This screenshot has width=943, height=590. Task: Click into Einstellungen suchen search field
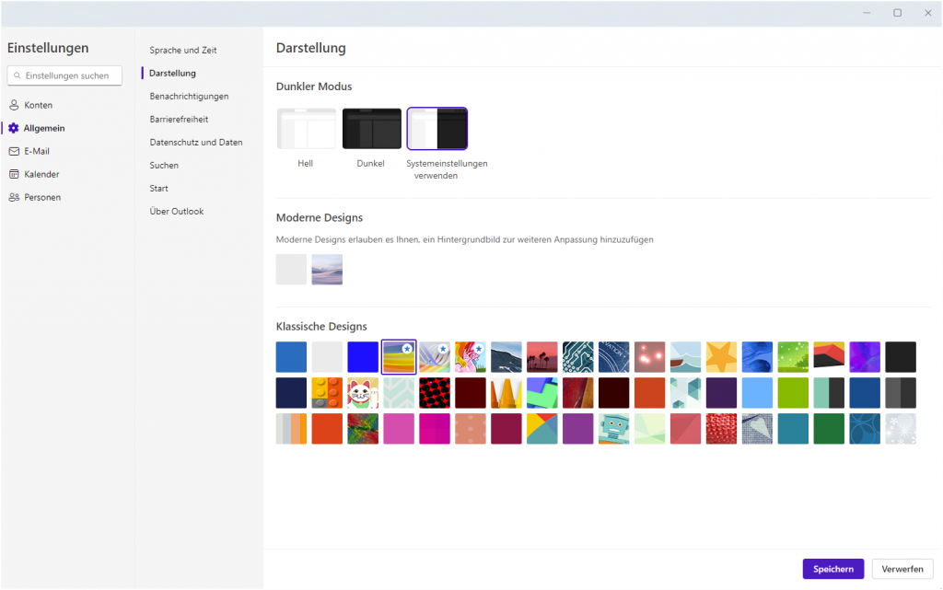(x=64, y=75)
